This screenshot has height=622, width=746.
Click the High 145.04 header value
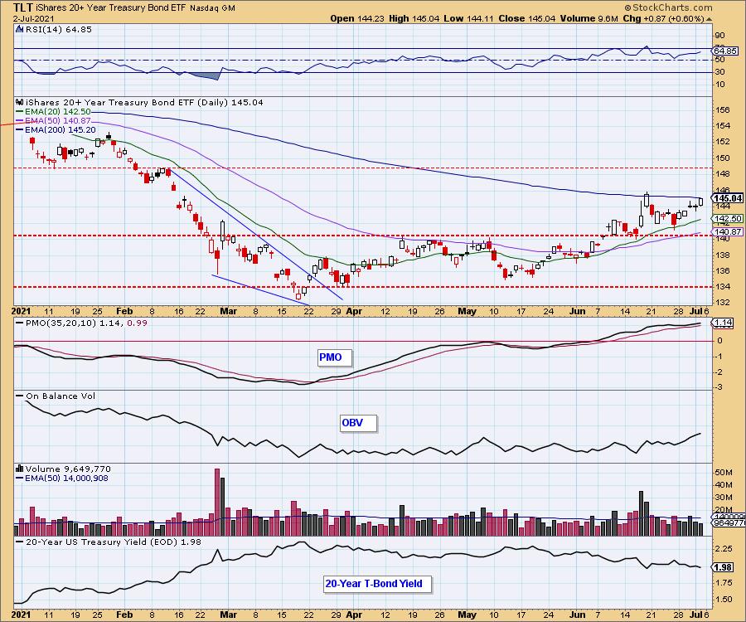[x=414, y=18]
